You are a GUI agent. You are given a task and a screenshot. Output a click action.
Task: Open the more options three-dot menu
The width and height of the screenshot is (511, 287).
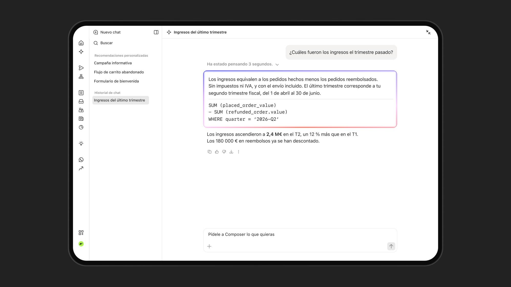[239, 152]
